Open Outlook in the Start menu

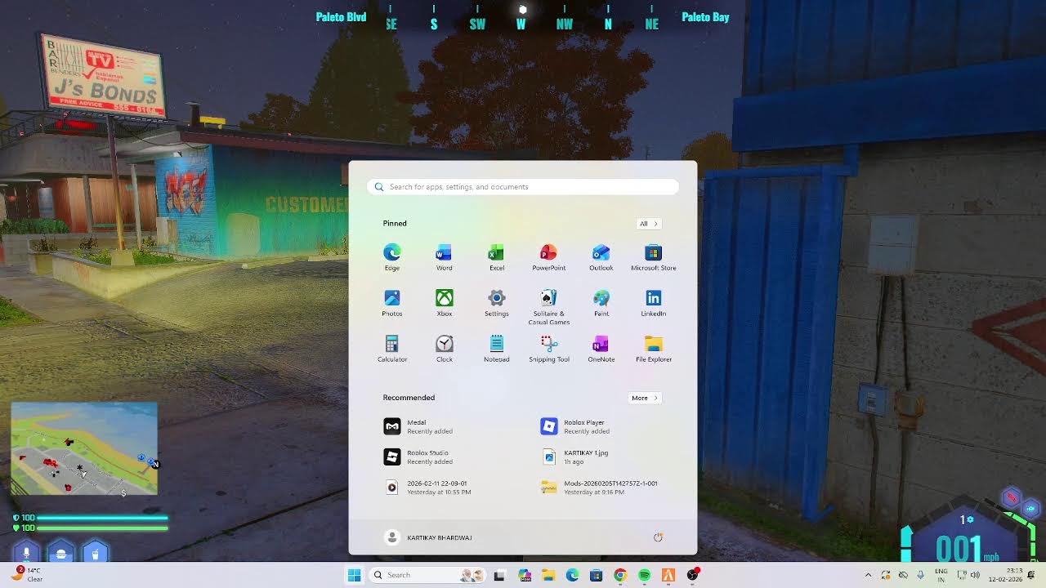(x=601, y=257)
